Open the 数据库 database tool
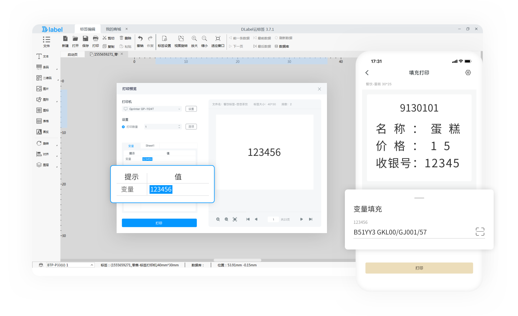The width and height of the screenshot is (518, 316). point(282,46)
